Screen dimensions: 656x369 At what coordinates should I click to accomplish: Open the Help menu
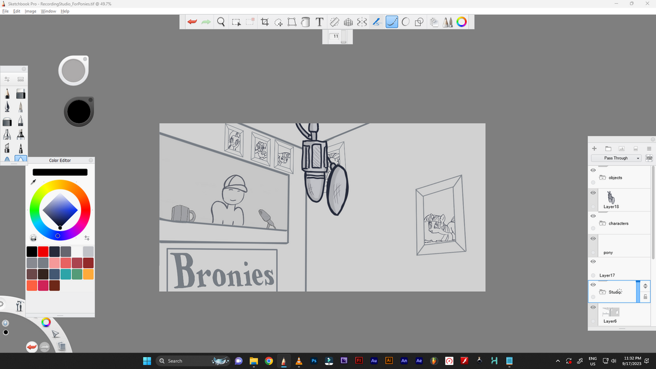click(65, 11)
